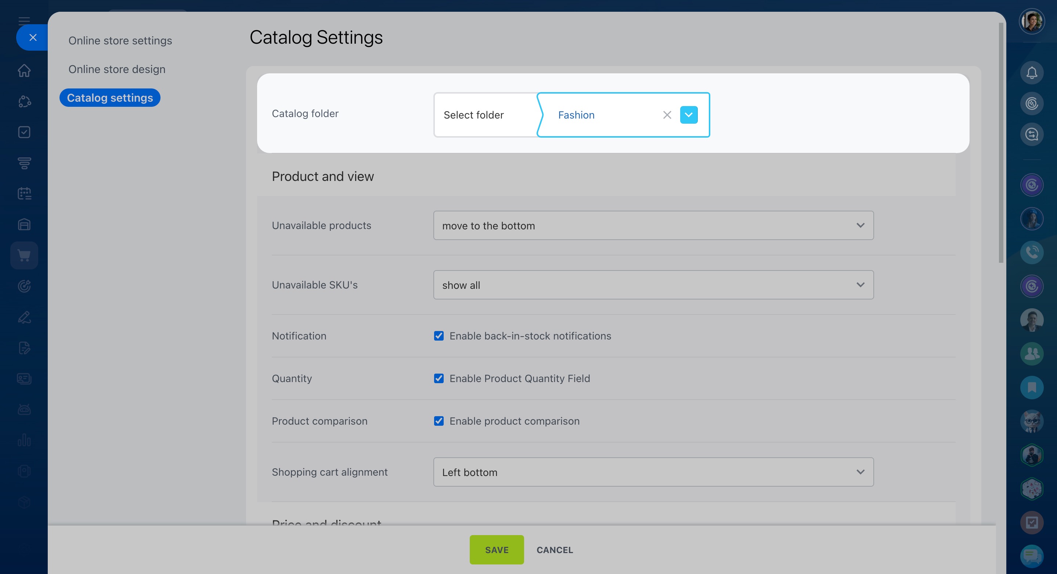The width and height of the screenshot is (1057, 574).
Task: Expand the blue Fashion folder dropdown arrow
Action: pos(689,115)
